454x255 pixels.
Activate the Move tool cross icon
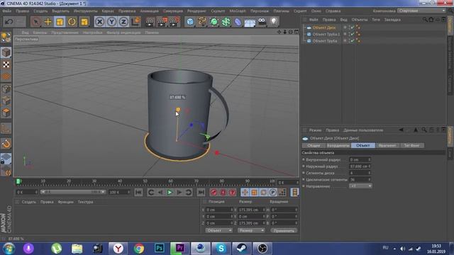[48, 22]
